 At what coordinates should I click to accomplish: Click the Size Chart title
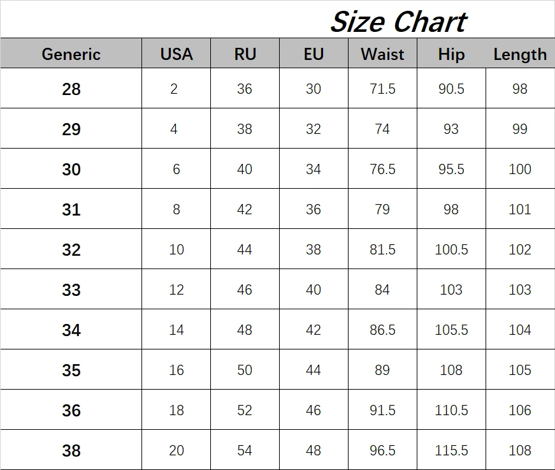coord(398,22)
